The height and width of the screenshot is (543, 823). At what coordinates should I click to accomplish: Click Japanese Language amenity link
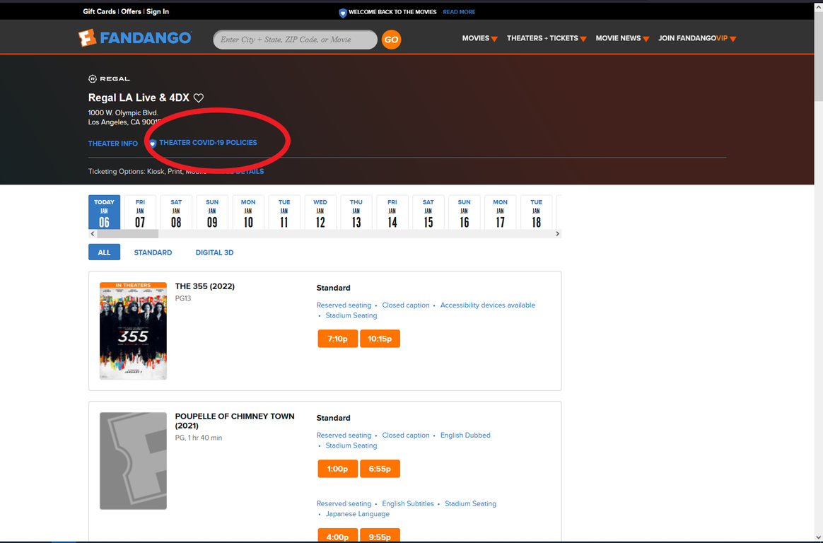pyautogui.click(x=358, y=514)
